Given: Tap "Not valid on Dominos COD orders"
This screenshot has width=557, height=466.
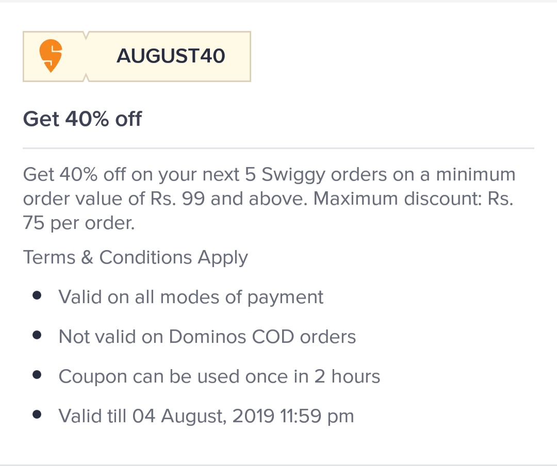Looking at the screenshot, I should (x=207, y=337).
